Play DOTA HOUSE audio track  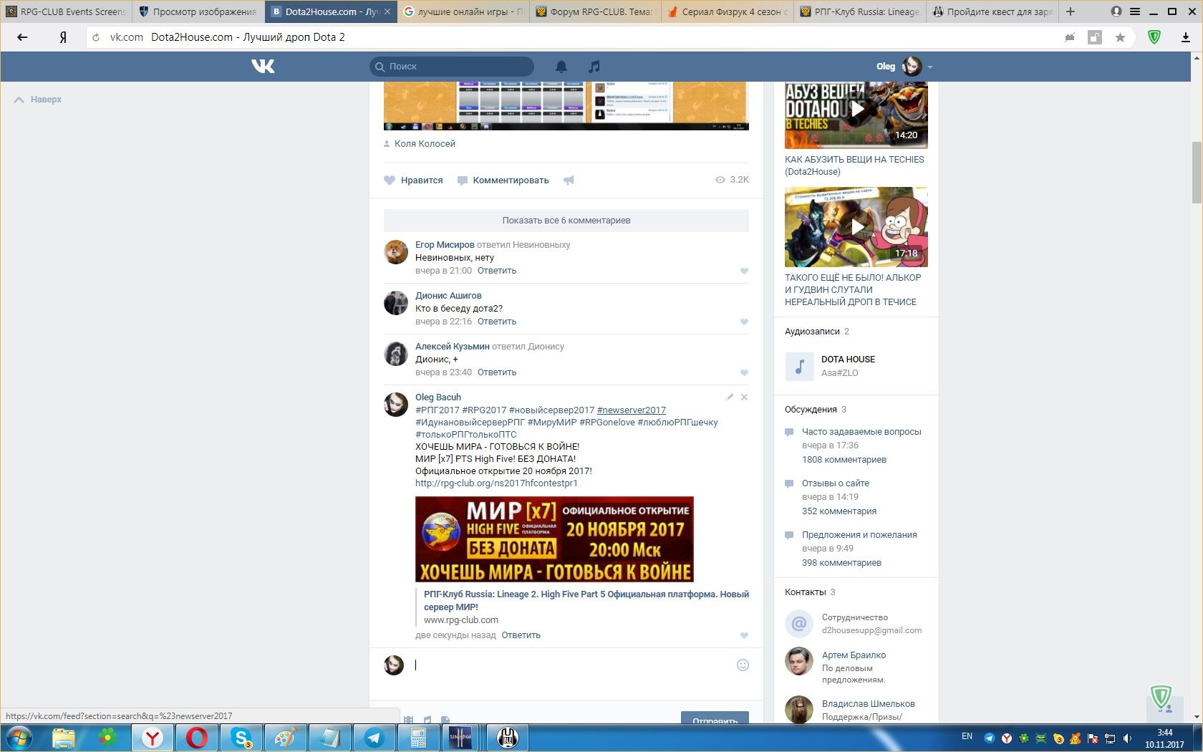tap(799, 366)
